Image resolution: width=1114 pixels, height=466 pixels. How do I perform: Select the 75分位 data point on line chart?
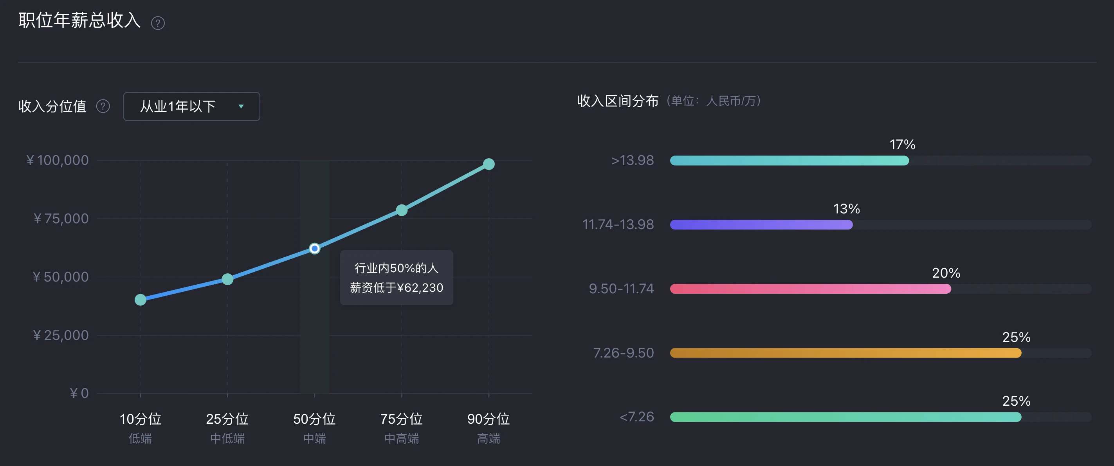coord(402,210)
